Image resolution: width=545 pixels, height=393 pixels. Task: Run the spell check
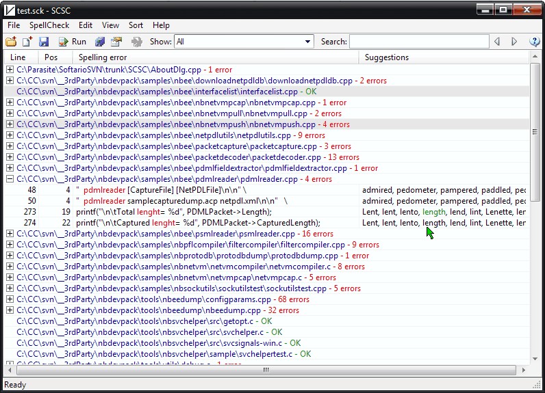[x=73, y=42]
